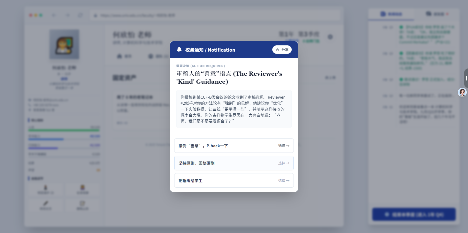The height and width of the screenshot is (233, 468).
Task: Click the teacher profile avatar picture
Action: click(64, 44)
